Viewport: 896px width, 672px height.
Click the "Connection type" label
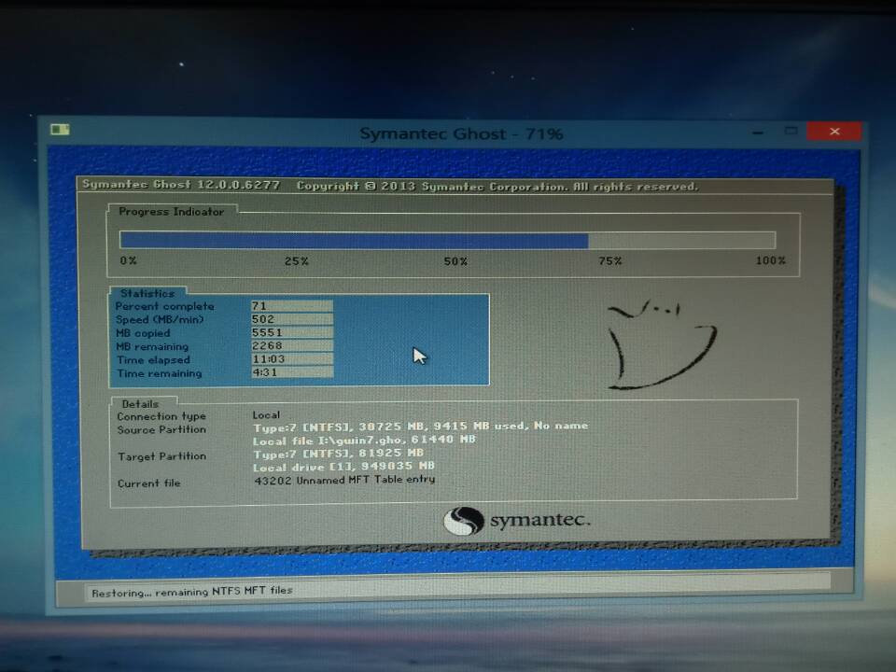point(161,416)
